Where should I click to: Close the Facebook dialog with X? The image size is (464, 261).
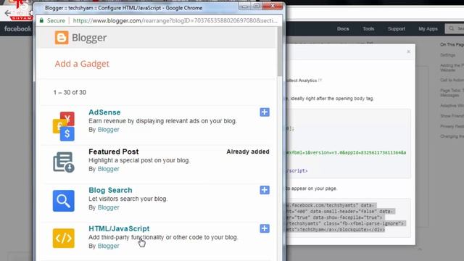tap(409, 51)
